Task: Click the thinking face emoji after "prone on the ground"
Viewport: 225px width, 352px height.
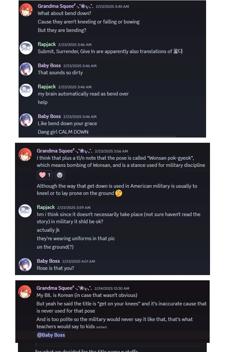Action: pyautogui.click(x=119, y=193)
